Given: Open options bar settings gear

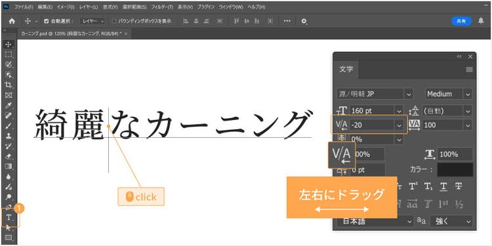Looking at the screenshot, I should click(304, 22).
